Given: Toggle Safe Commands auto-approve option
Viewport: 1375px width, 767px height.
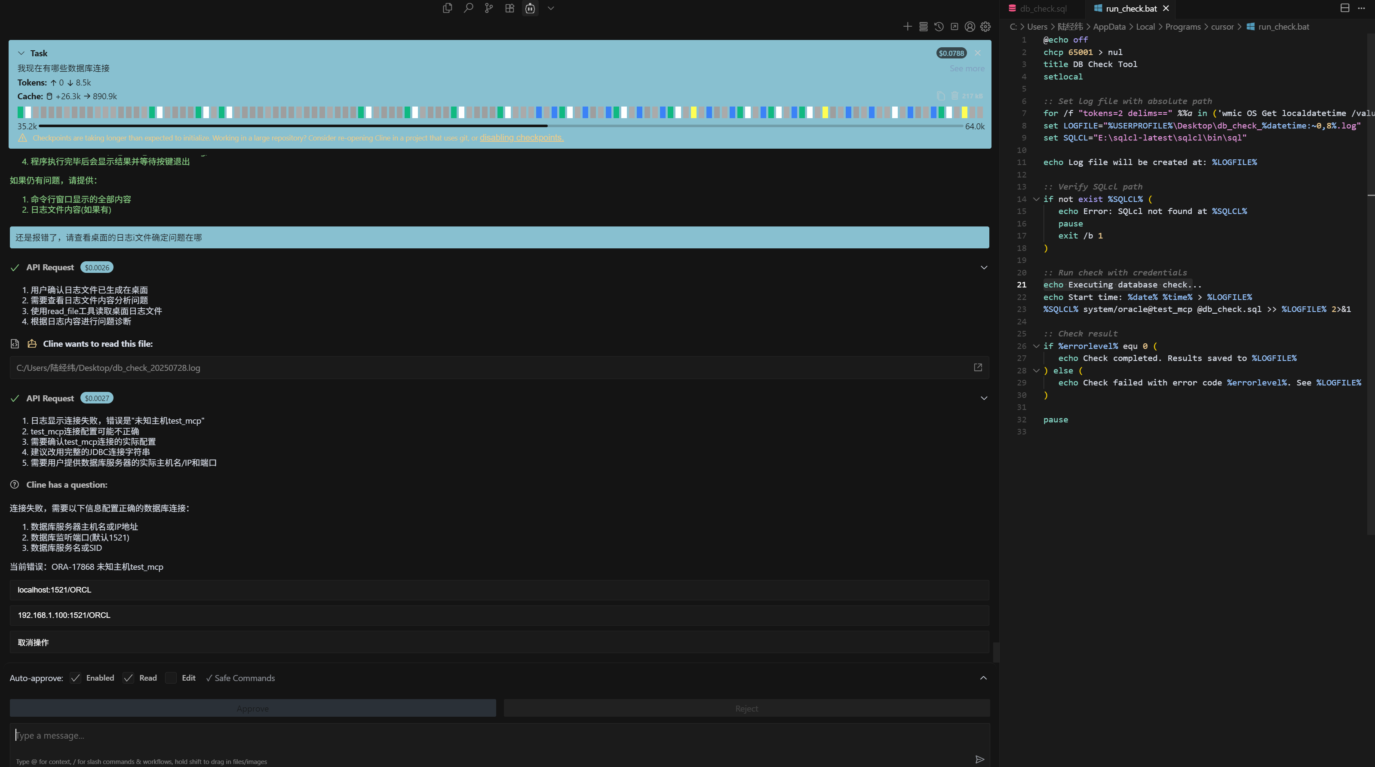Looking at the screenshot, I should pos(240,678).
